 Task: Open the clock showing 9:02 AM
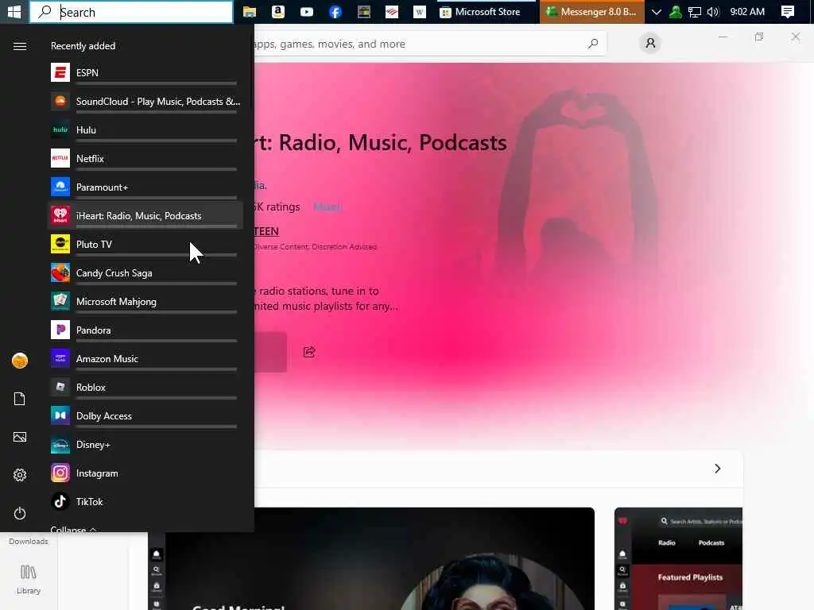(747, 12)
